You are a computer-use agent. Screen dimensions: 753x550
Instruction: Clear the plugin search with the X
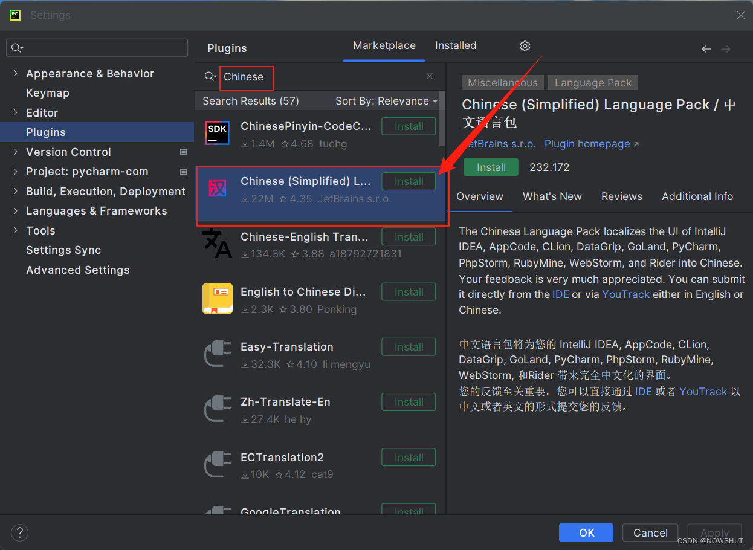pos(430,76)
